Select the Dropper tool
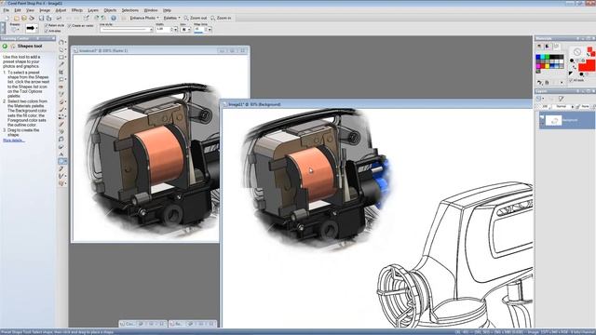 tap(61, 64)
